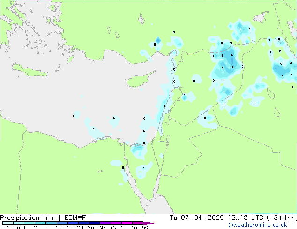The height and width of the screenshot is (229, 297).
Task: Click the Crete island on the map
Action: (x=30, y=70)
